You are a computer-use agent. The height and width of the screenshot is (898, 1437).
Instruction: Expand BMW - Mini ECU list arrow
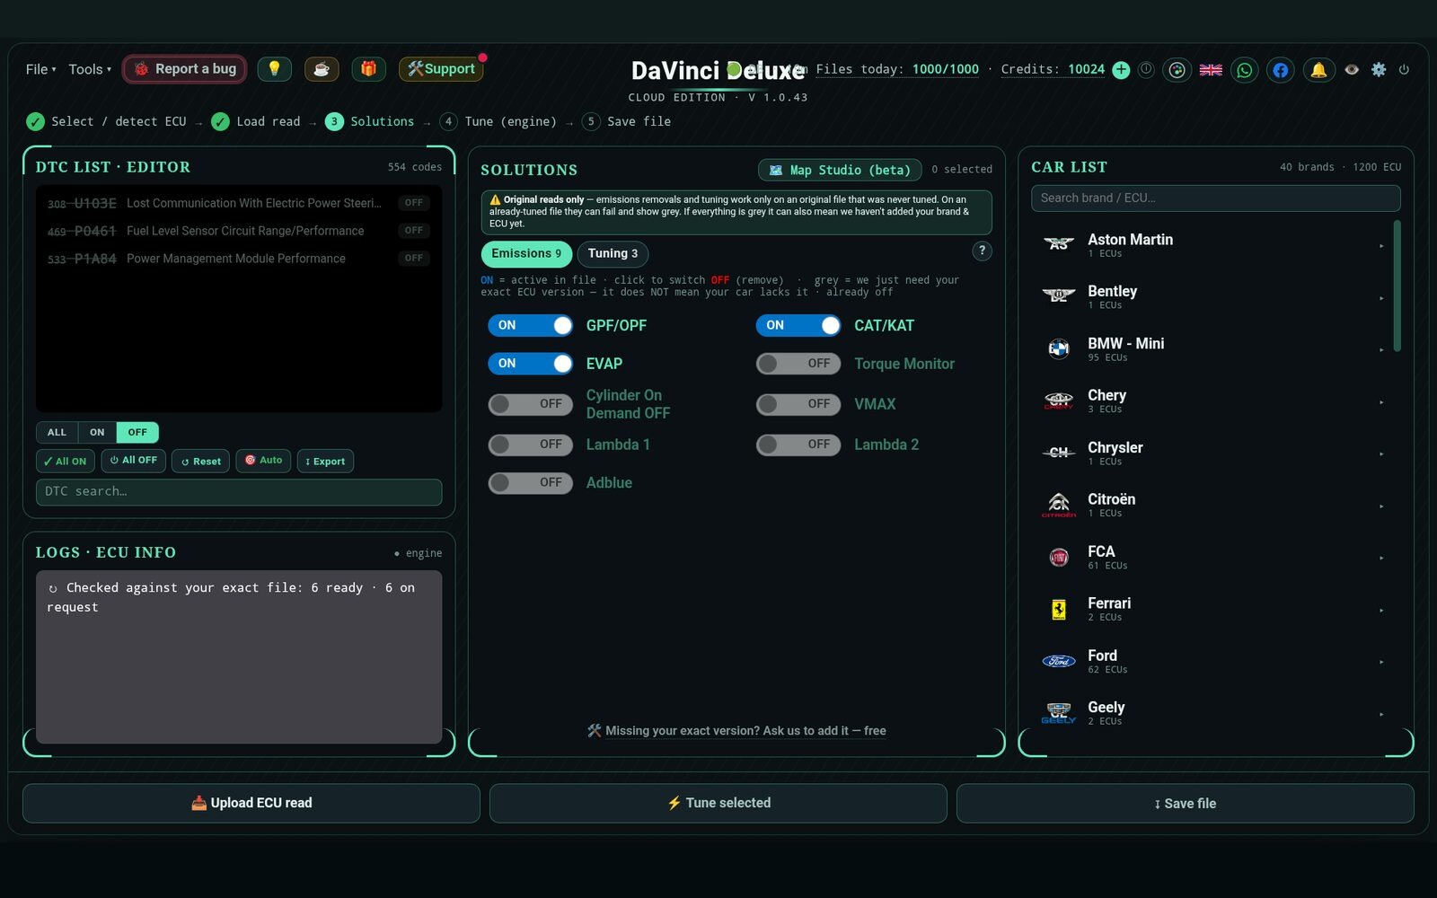1381,350
